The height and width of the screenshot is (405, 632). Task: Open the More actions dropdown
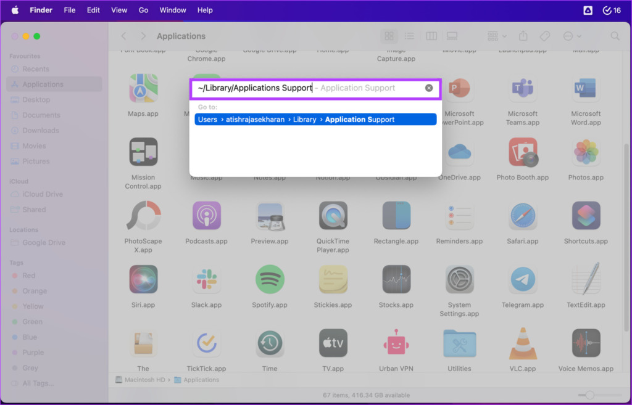pyautogui.click(x=572, y=36)
